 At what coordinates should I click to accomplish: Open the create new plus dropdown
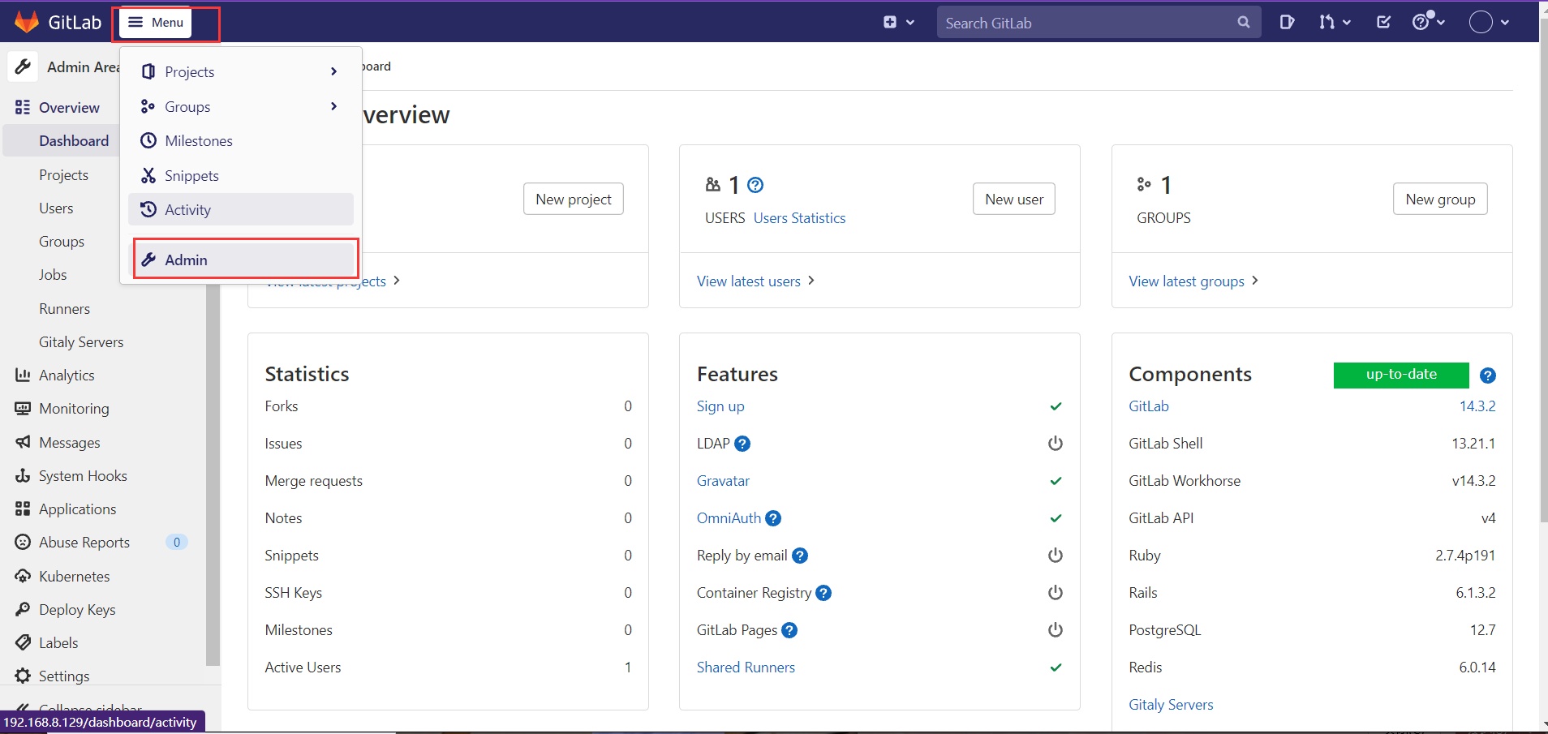click(899, 23)
